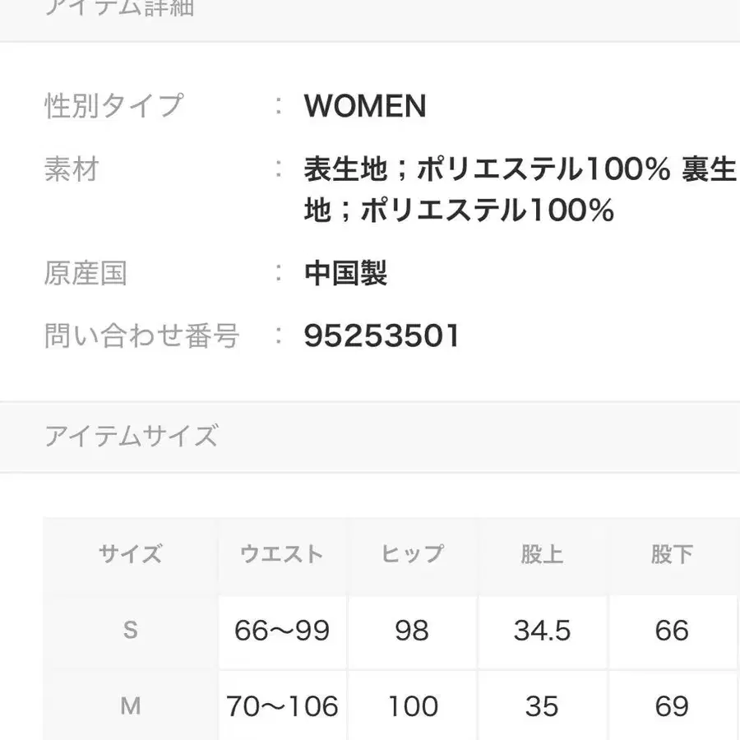
Task: Click the S size row label
Action: pos(131,631)
